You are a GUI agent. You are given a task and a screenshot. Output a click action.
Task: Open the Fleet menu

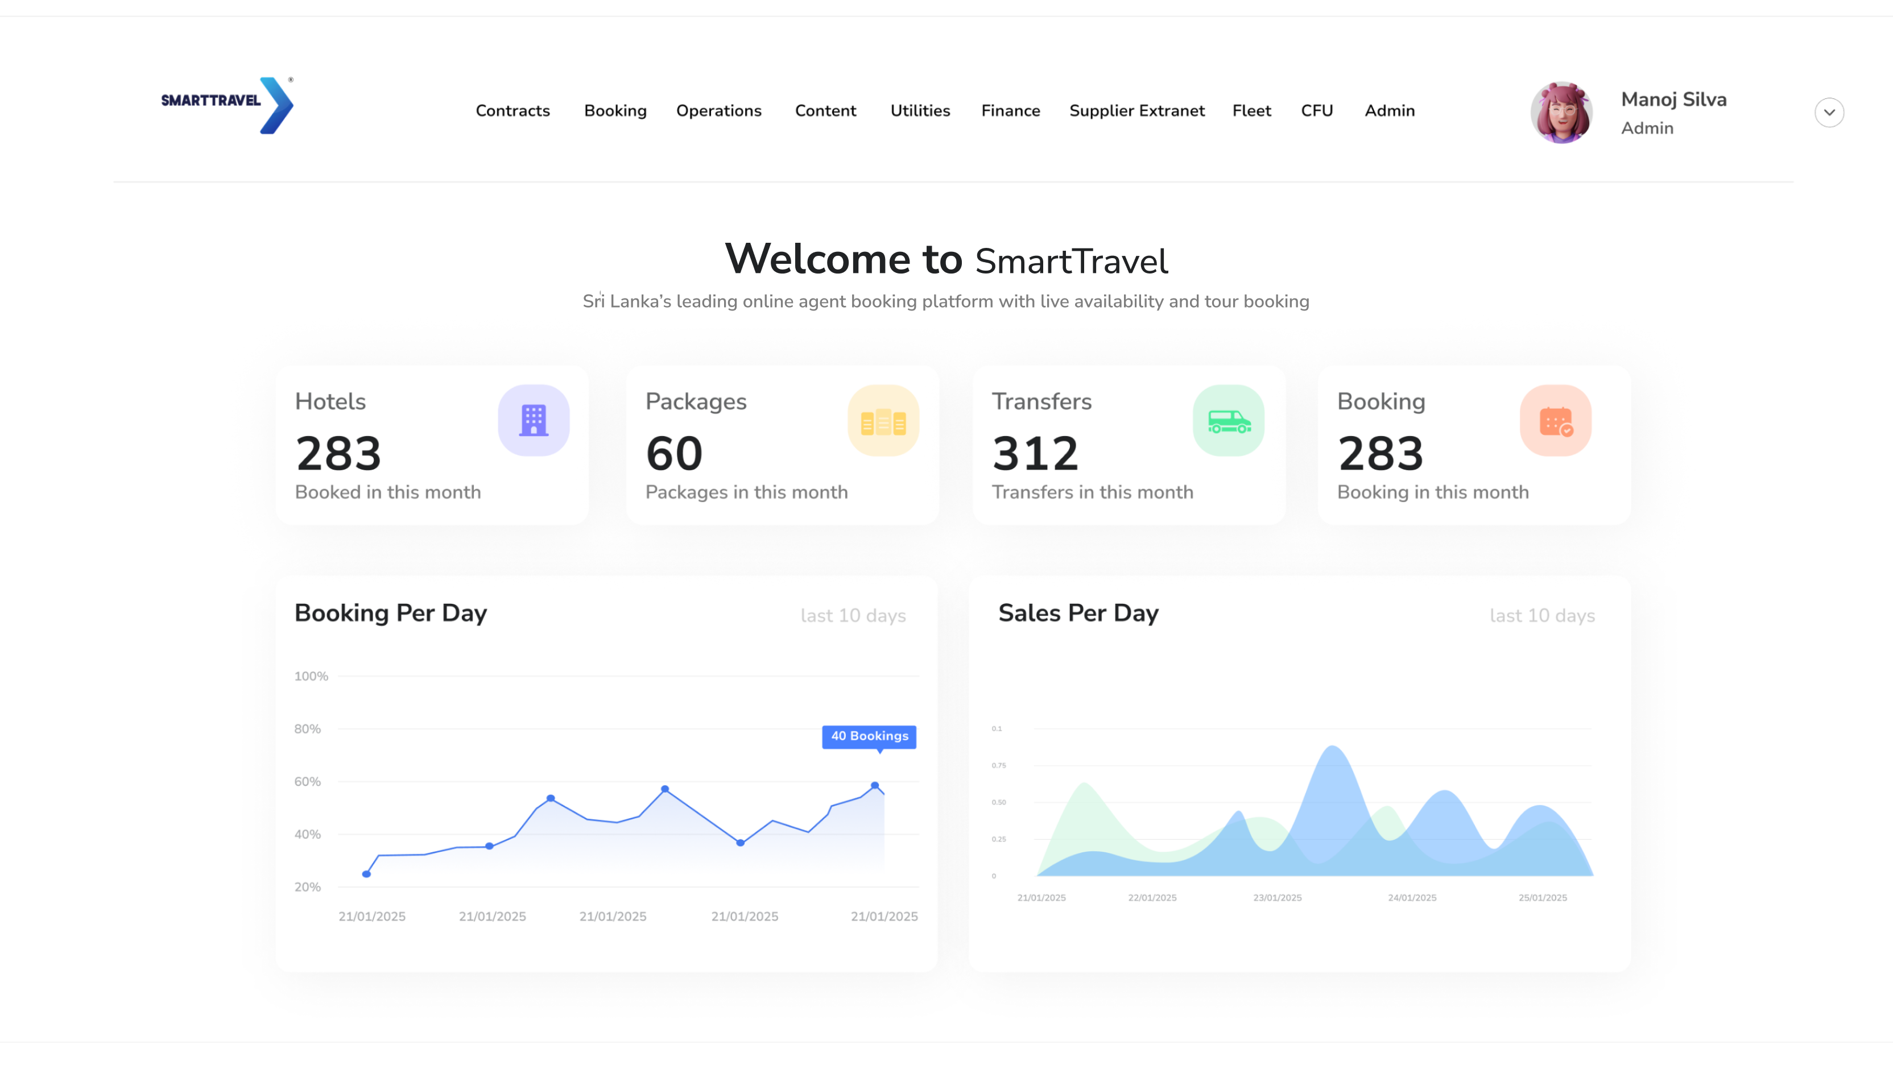1251,110
